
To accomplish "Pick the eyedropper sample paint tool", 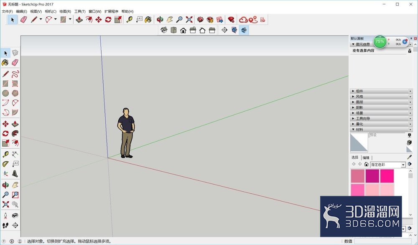I will (410, 157).
